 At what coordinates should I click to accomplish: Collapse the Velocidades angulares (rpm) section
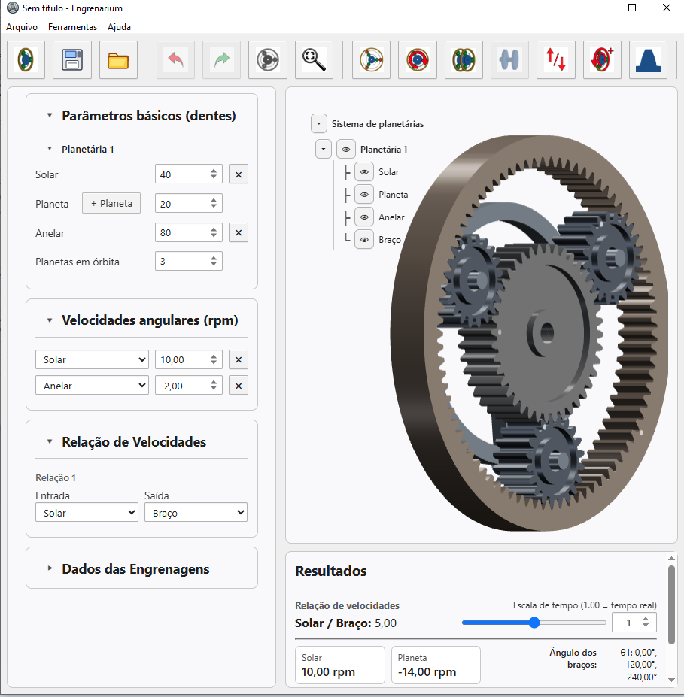[x=50, y=320]
